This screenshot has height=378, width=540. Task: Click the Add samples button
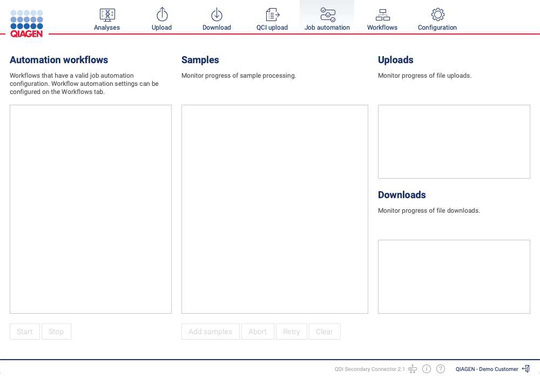pos(210,332)
